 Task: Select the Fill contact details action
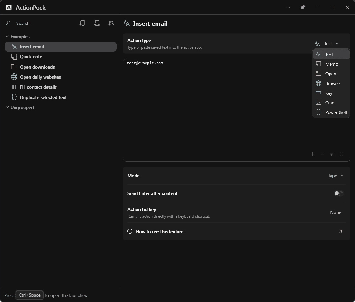pos(61,87)
